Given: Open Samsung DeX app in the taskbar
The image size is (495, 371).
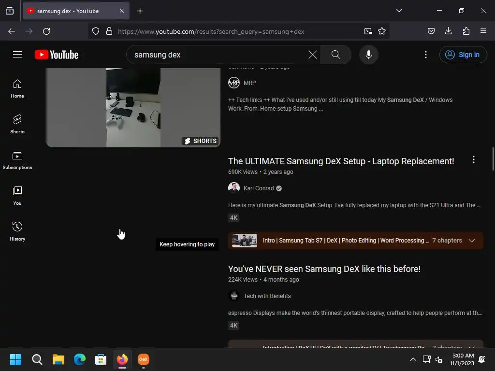Looking at the screenshot, I should (x=143, y=359).
